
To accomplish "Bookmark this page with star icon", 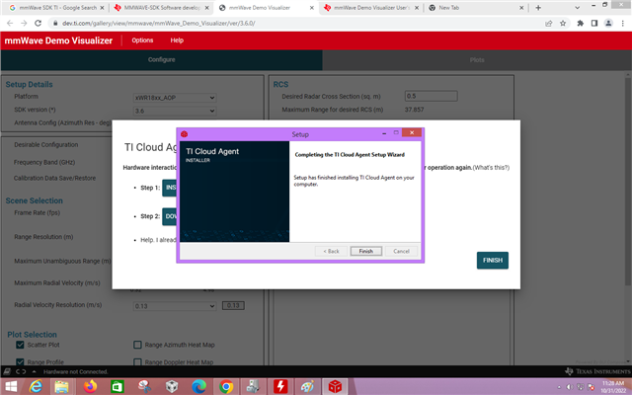I will tap(563, 24).
